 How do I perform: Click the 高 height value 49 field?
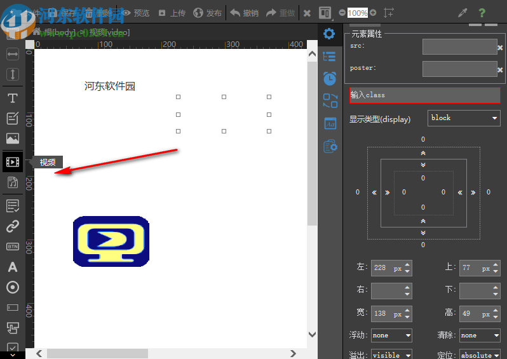(480, 314)
